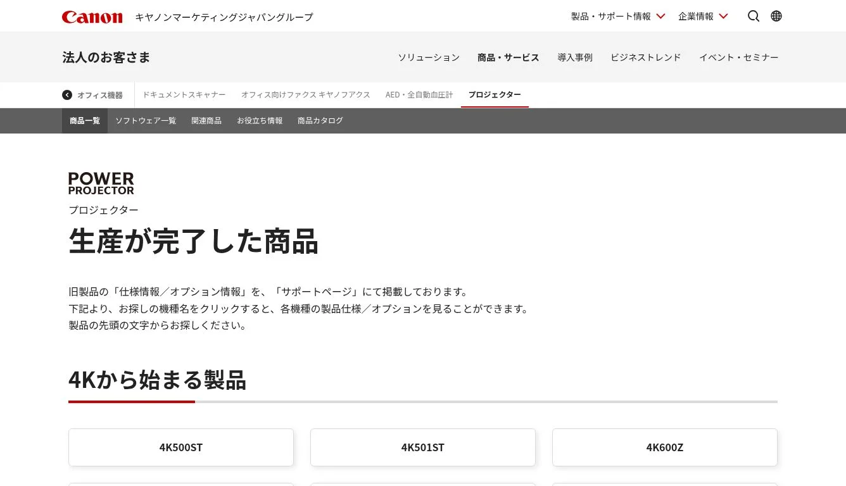Open the 導入事例 menu

coord(575,58)
